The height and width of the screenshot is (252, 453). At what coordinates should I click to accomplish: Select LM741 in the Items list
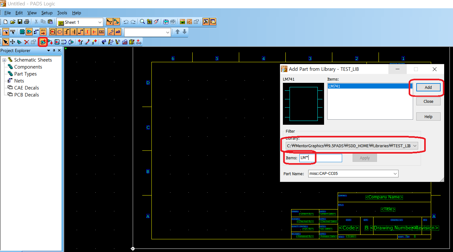coord(370,86)
